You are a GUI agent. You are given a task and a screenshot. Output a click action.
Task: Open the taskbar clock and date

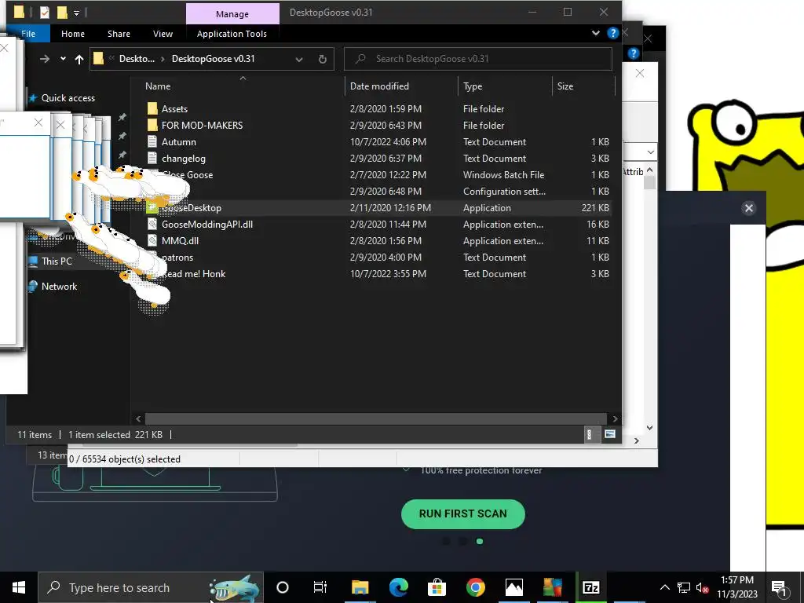tap(736, 587)
